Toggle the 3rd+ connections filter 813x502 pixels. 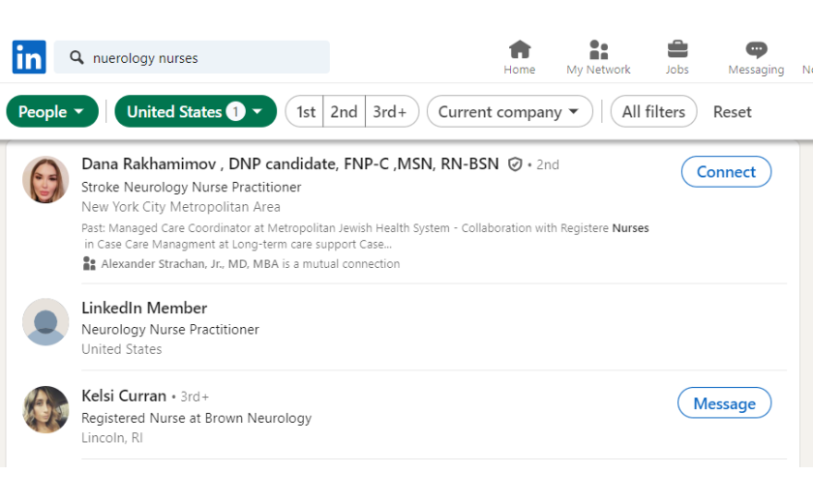coord(391,111)
